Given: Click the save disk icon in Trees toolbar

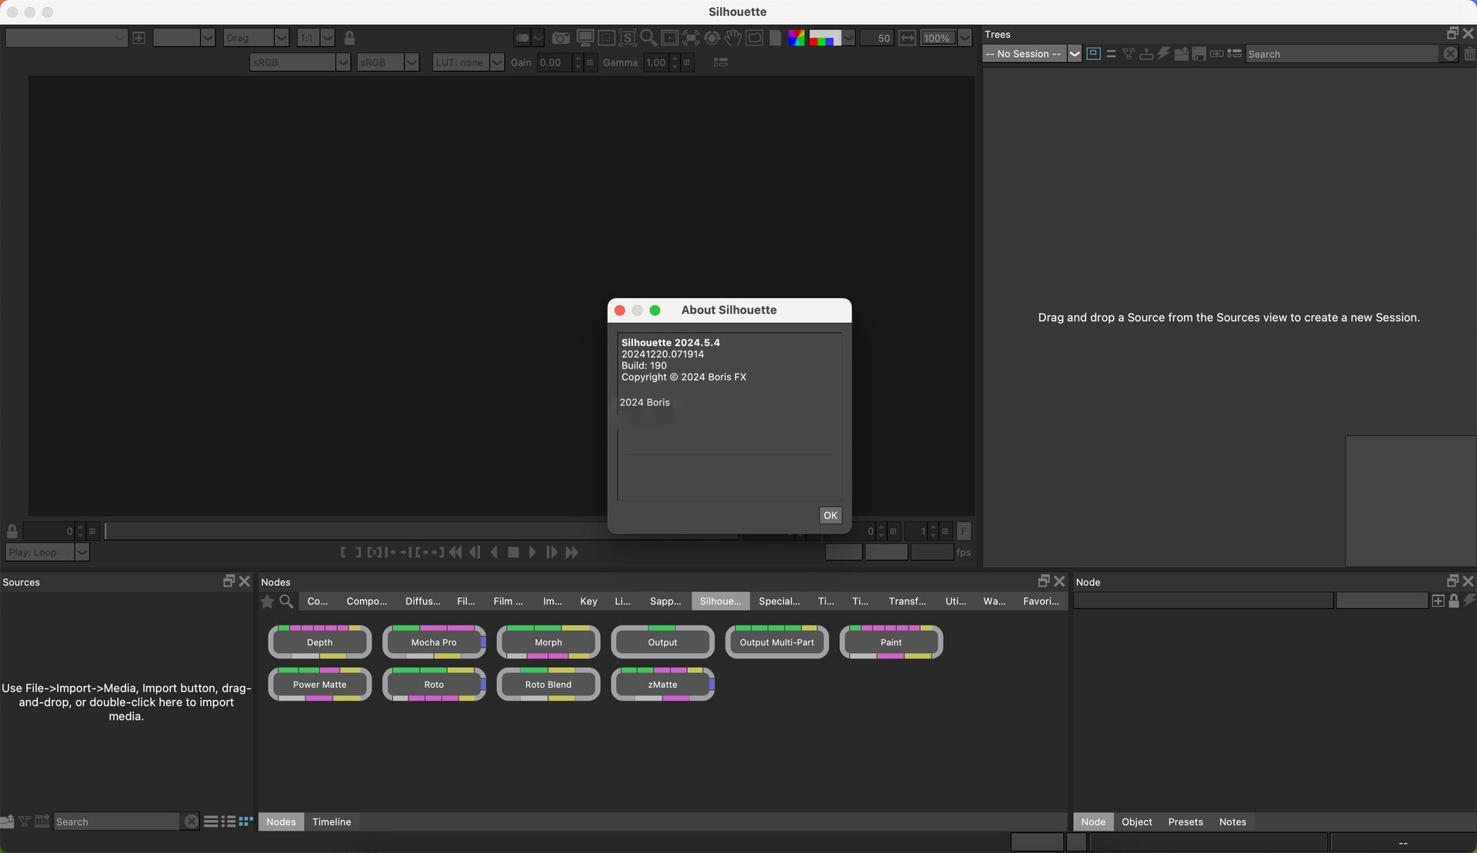Looking at the screenshot, I should 1199,54.
